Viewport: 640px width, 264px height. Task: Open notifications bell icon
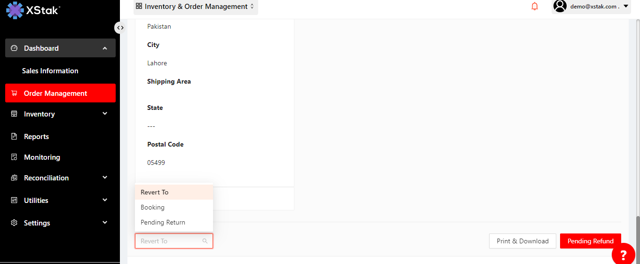535,7
